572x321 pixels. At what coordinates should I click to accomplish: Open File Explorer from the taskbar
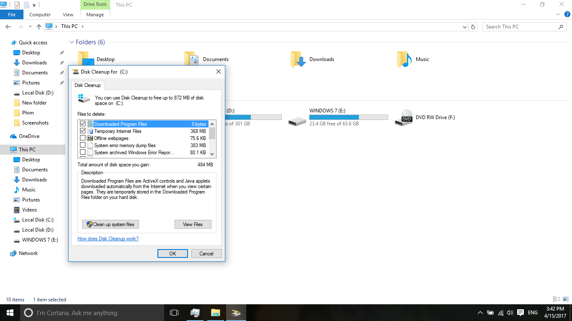coord(215,312)
